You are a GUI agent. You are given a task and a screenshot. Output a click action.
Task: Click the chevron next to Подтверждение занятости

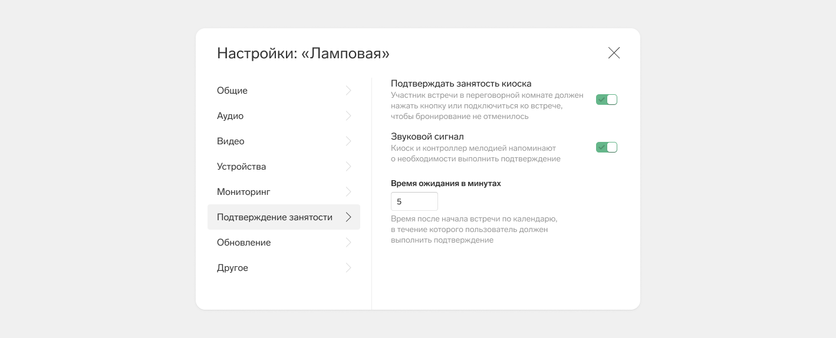point(348,217)
